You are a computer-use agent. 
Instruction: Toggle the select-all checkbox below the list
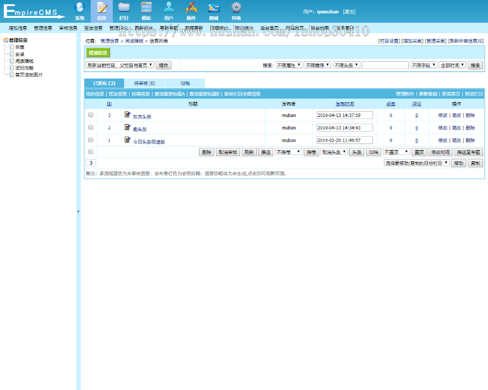(x=91, y=152)
